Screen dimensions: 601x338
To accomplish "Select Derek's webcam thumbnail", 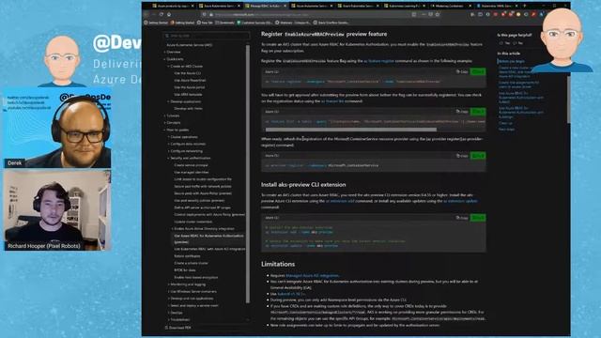I will (x=57, y=129).
